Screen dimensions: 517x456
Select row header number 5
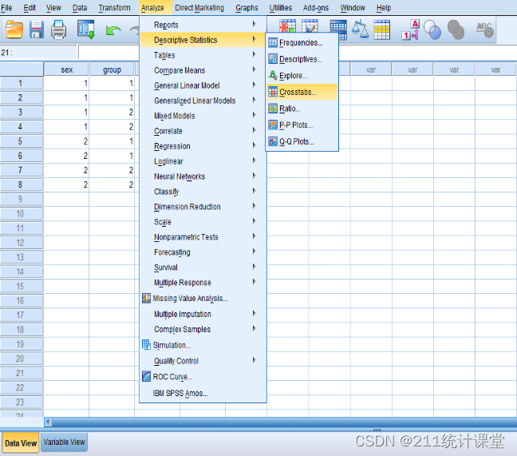[22, 141]
